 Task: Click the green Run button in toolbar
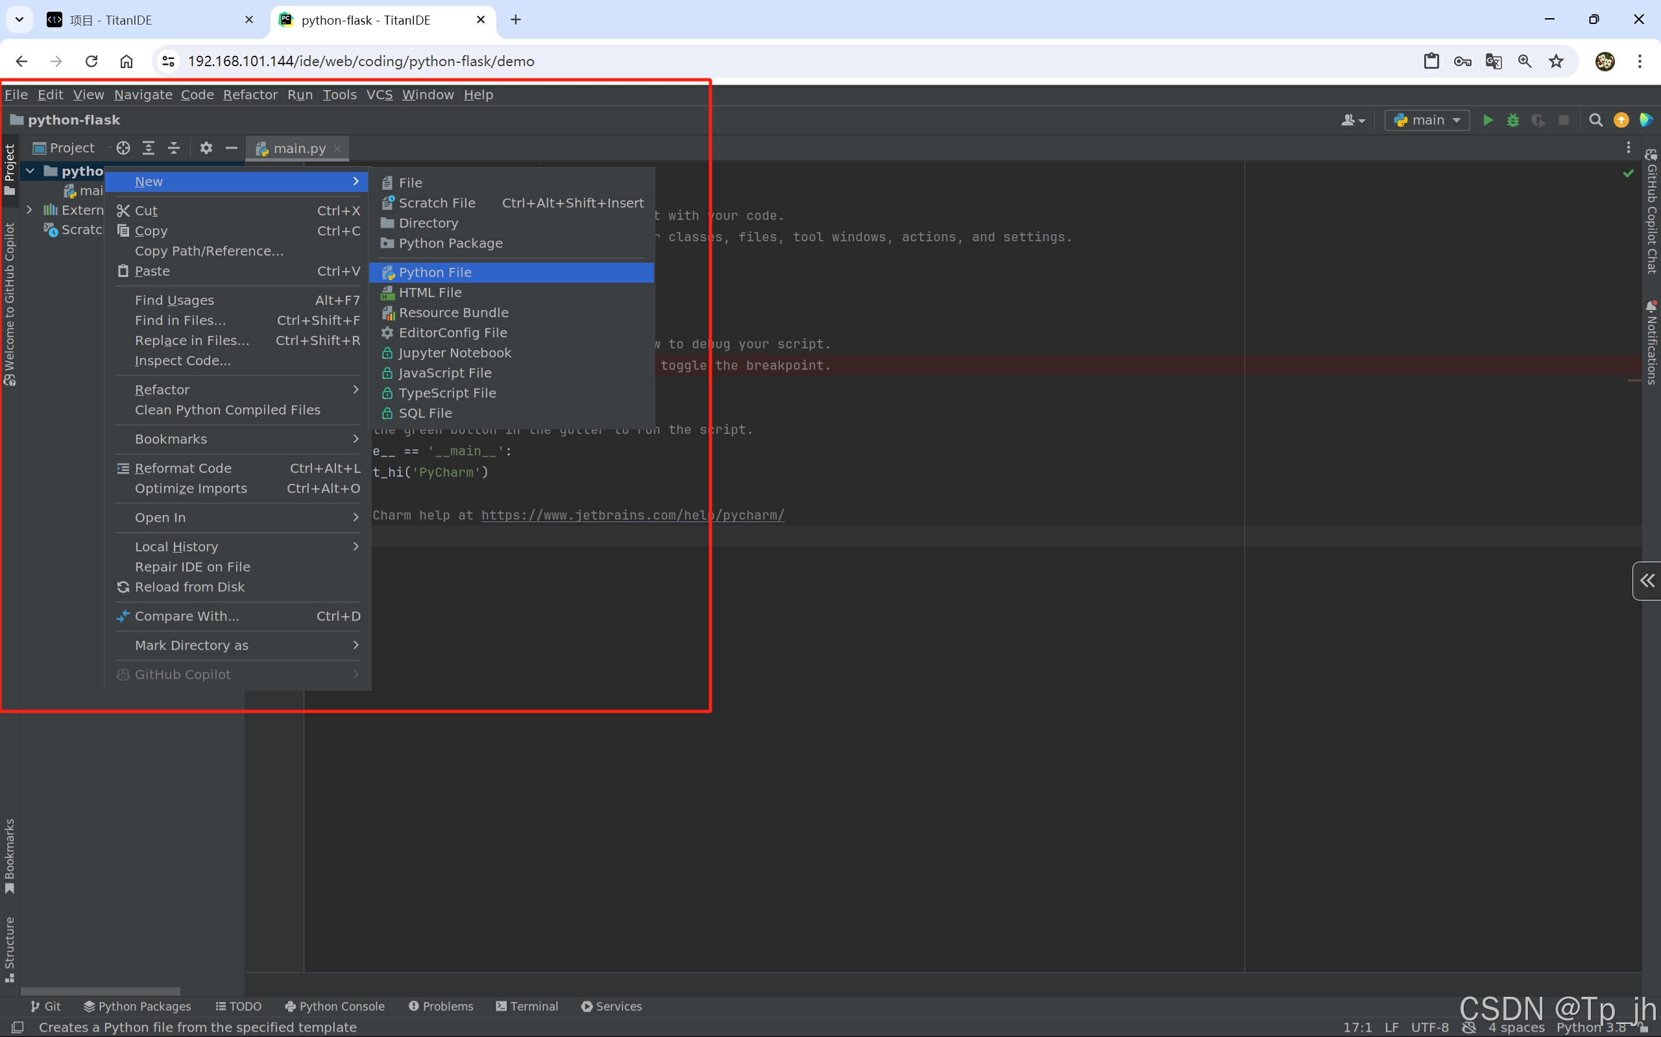1487,120
